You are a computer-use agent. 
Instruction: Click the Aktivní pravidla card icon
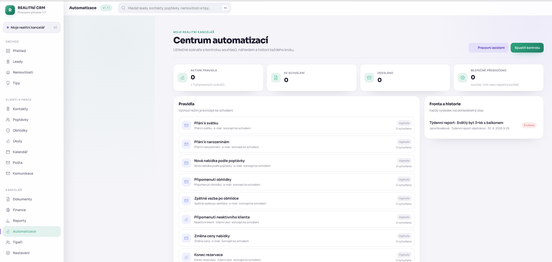click(x=182, y=78)
